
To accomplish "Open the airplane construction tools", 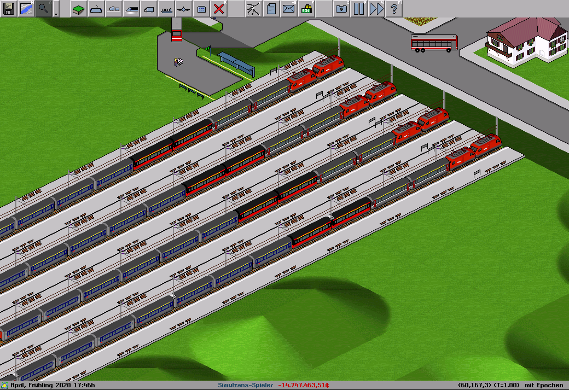I will (x=184, y=9).
